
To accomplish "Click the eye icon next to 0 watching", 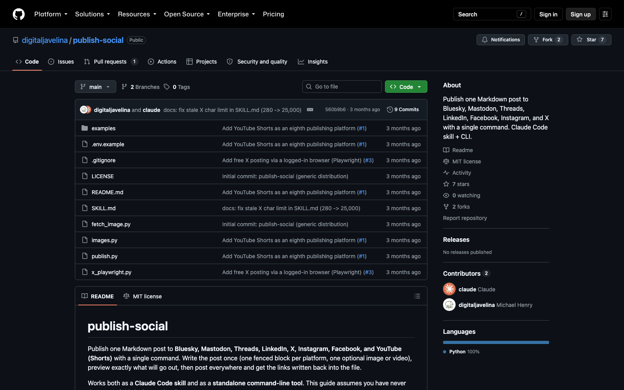I will 446,195.
